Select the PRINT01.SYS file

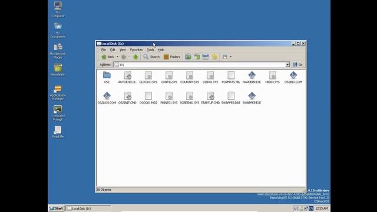pyautogui.click(x=169, y=98)
